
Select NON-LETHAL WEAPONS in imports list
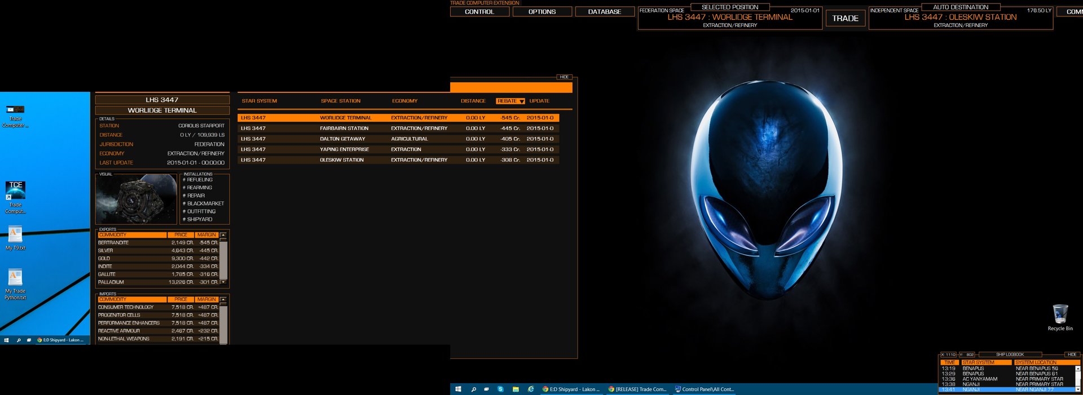[x=158, y=339]
